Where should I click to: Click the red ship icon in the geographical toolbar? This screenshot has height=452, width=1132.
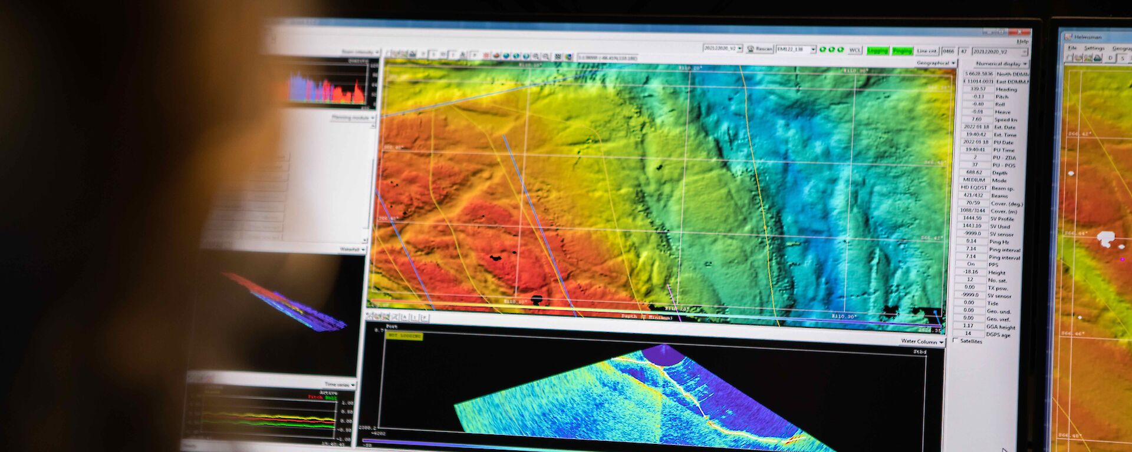point(496,56)
